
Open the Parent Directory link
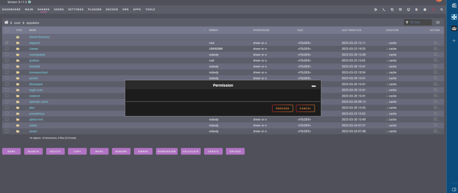pos(39,37)
